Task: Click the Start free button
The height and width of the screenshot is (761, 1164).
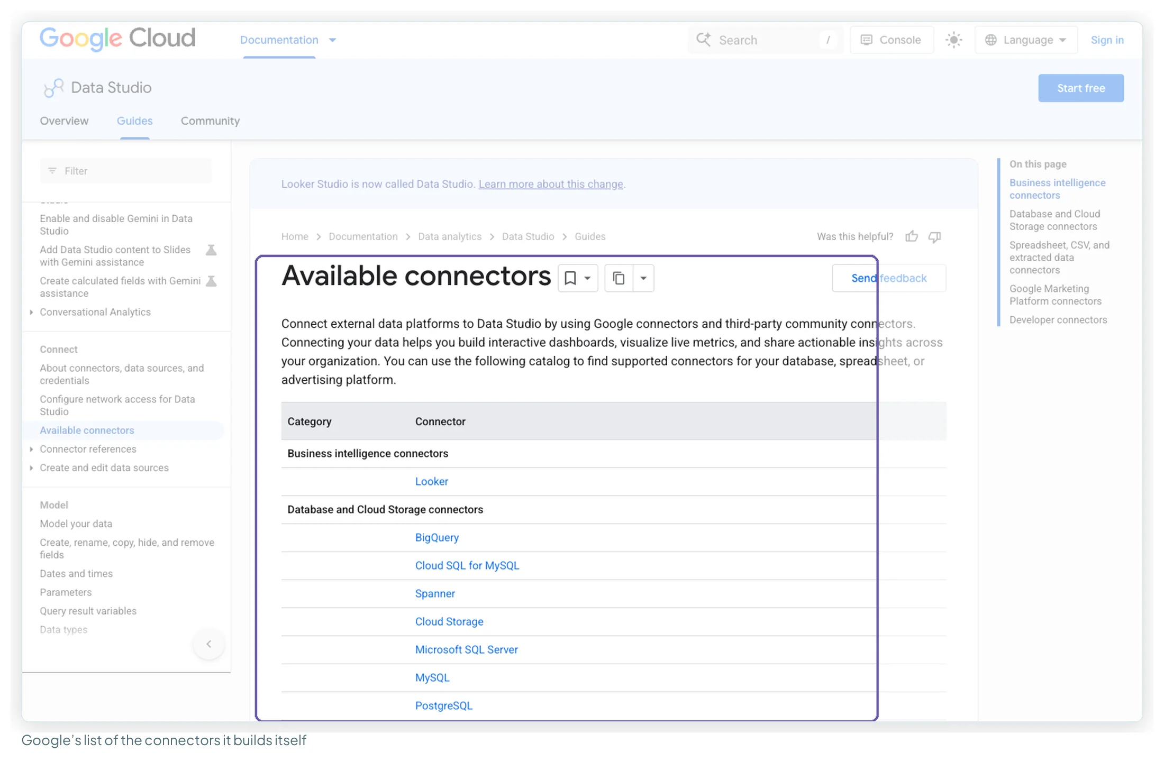Action: click(x=1080, y=88)
